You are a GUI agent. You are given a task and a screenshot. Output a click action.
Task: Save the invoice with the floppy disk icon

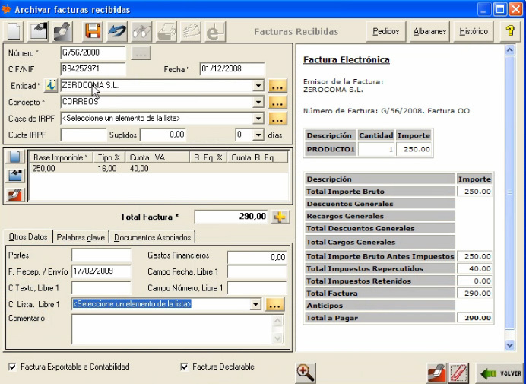(93, 32)
